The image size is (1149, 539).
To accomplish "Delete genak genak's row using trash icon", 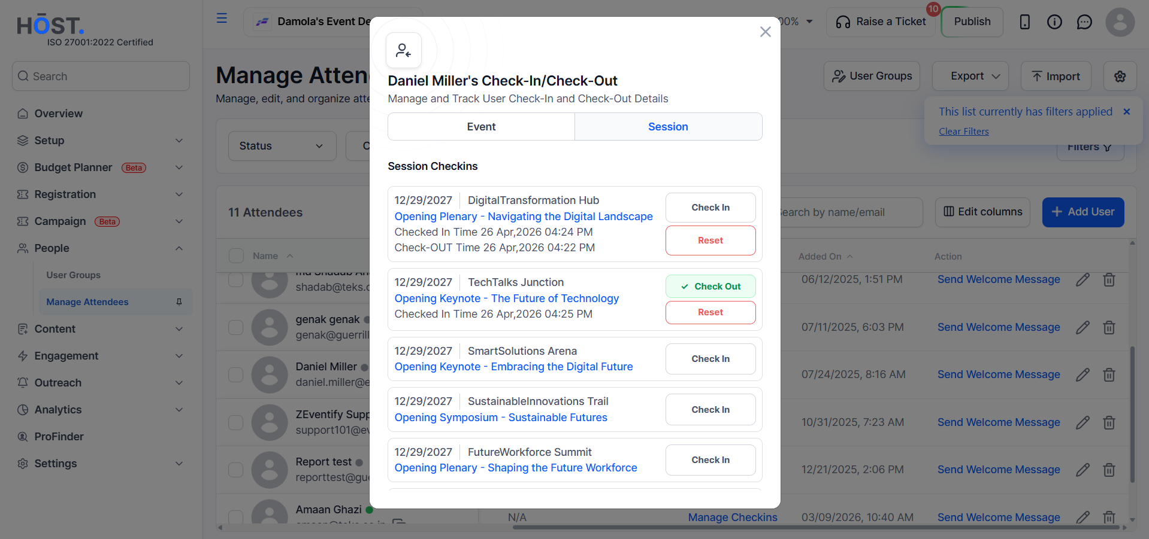I will (x=1109, y=327).
